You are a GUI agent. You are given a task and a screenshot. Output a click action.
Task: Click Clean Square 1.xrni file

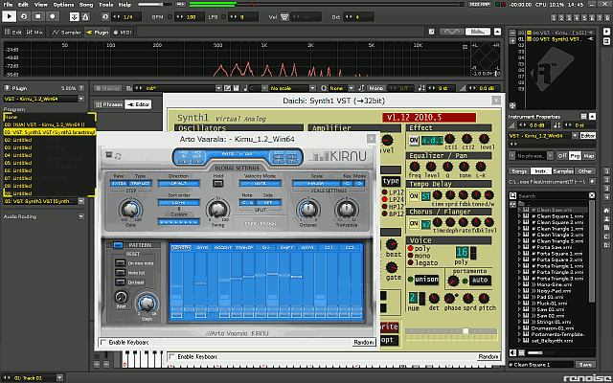[x=559, y=216]
